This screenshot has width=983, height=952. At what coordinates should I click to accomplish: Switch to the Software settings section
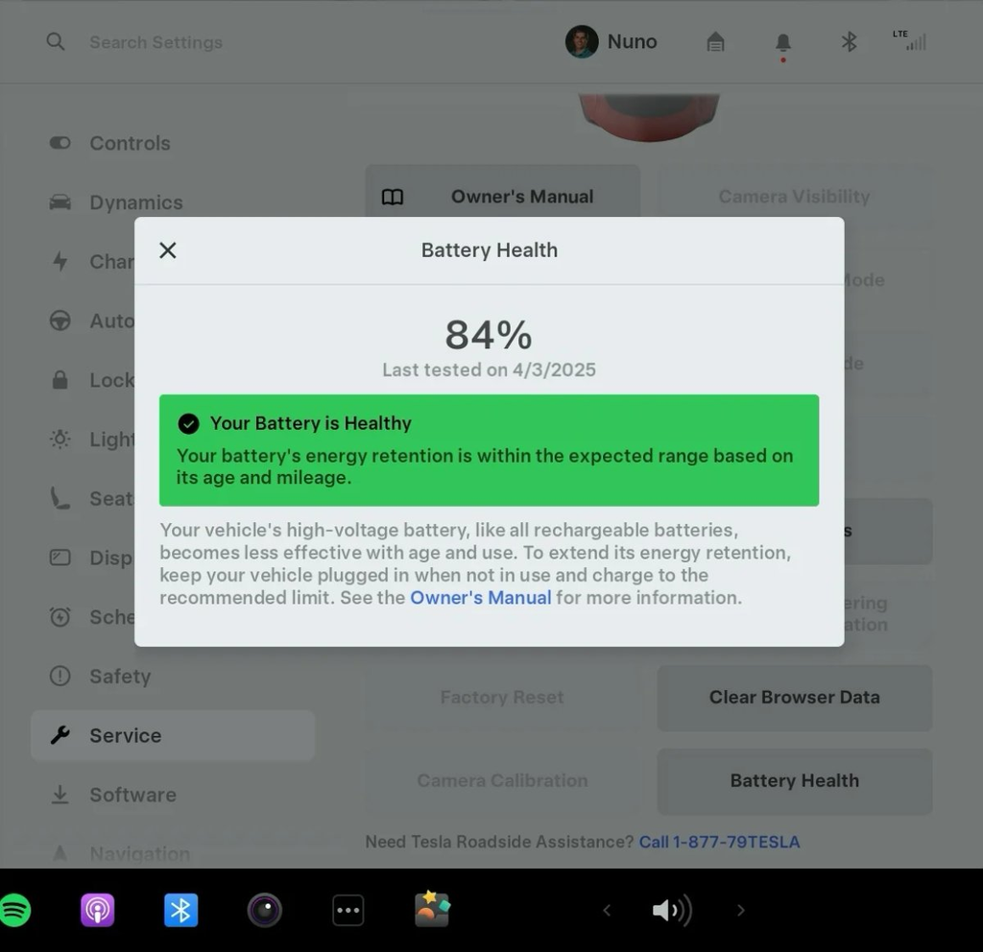pos(132,795)
